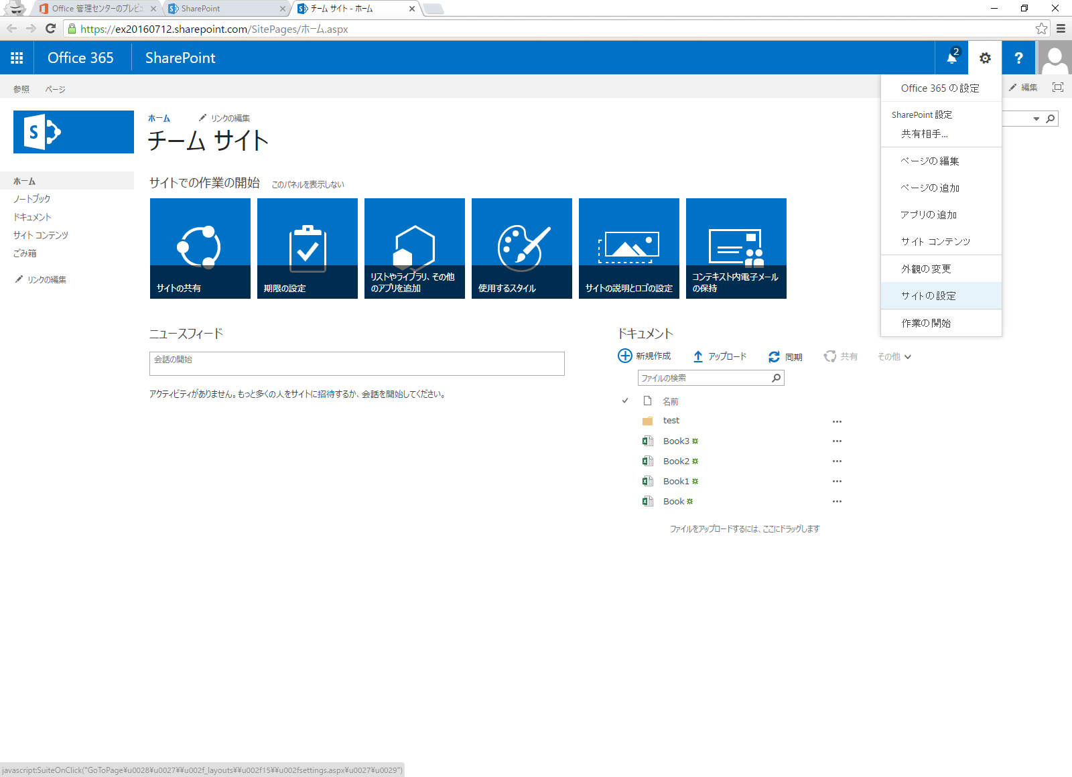This screenshot has height=777, width=1072.
Task: Open the サイトの共有 tile
Action: [x=200, y=249]
